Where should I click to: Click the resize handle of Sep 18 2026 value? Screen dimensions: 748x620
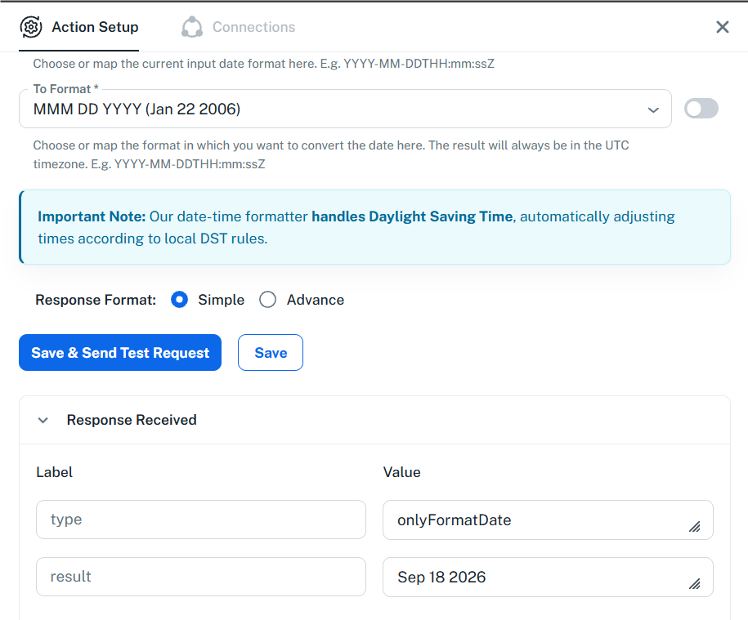695,583
